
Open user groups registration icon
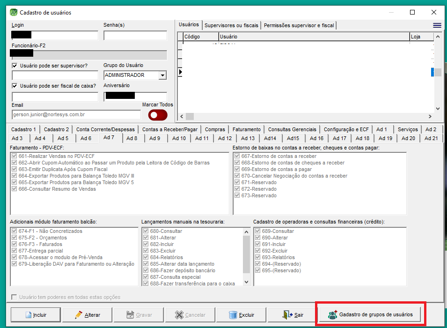tap(332, 315)
